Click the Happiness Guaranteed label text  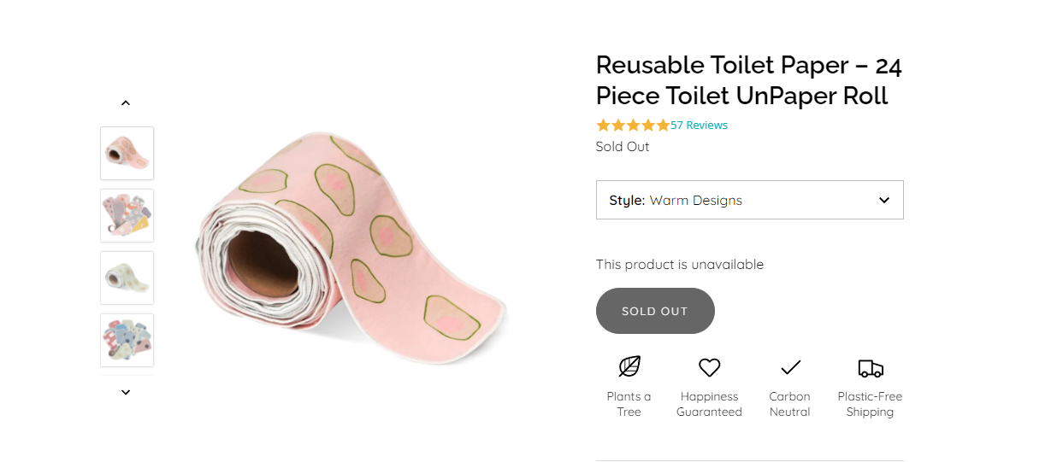coord(709,404)
